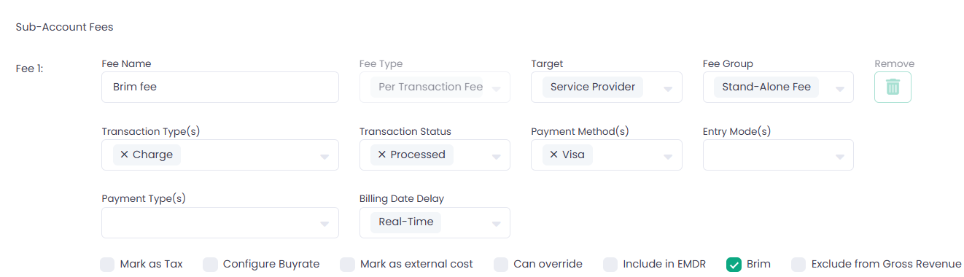Image resolution: width=964 pixels, height=277 pixels.
Task: Open the Target dropdown showing Service Provider
Action: (607, 87)
